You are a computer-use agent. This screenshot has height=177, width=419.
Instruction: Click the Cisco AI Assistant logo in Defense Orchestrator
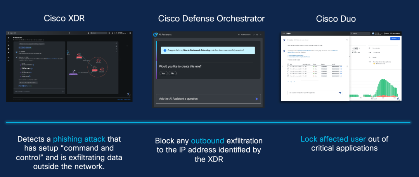(x=155, y=35)
